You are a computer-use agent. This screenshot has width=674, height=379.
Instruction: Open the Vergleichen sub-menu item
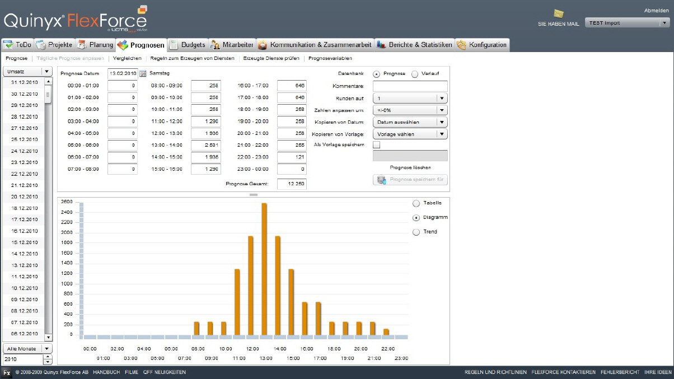point(127,58)
